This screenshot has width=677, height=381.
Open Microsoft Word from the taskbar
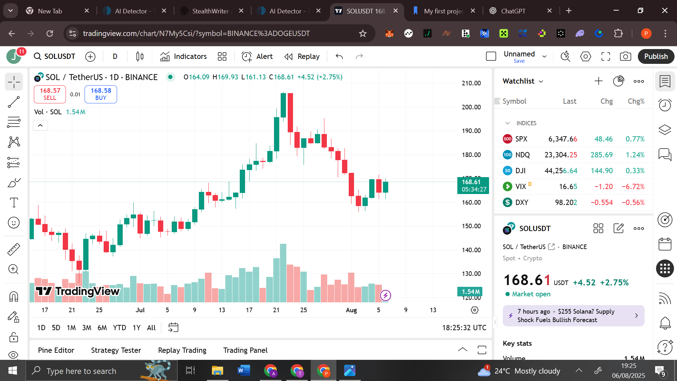click(x=244, y=371)
